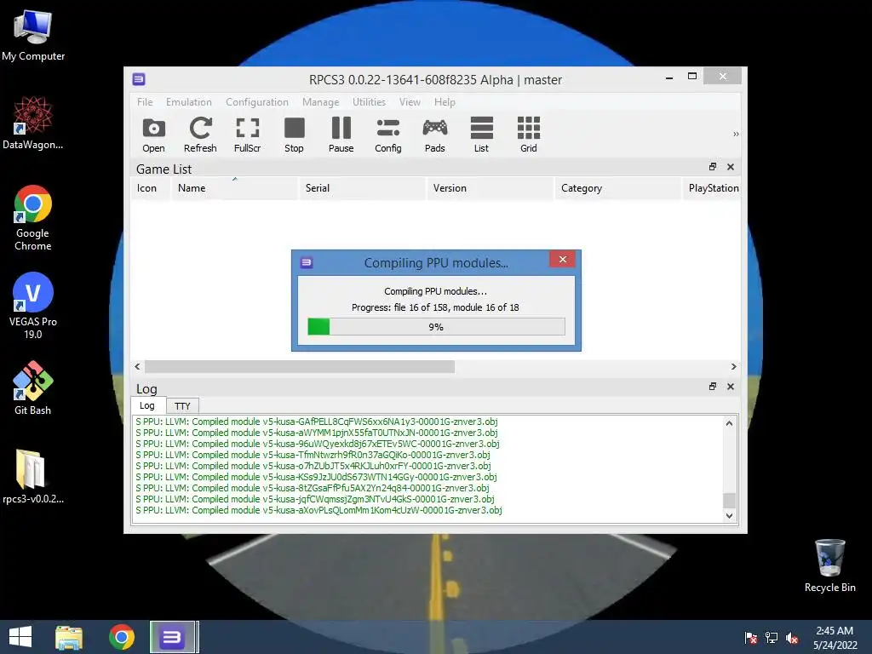Open the Emulation menu
Image resolution: width=872 pixels, height=654 pixels.
click(x=189, y=102)
